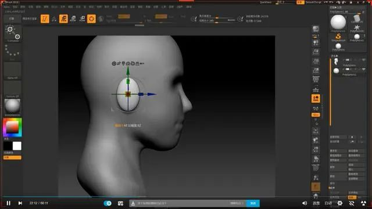Click the BPR render icon
Image resolution: width=372 pixels, height=209 pixels.
[316, 30]
